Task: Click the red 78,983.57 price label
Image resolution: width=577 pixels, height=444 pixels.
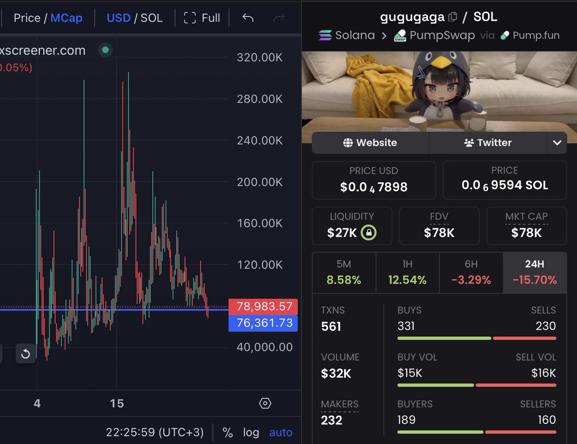Action: click(x=263, y=307)
